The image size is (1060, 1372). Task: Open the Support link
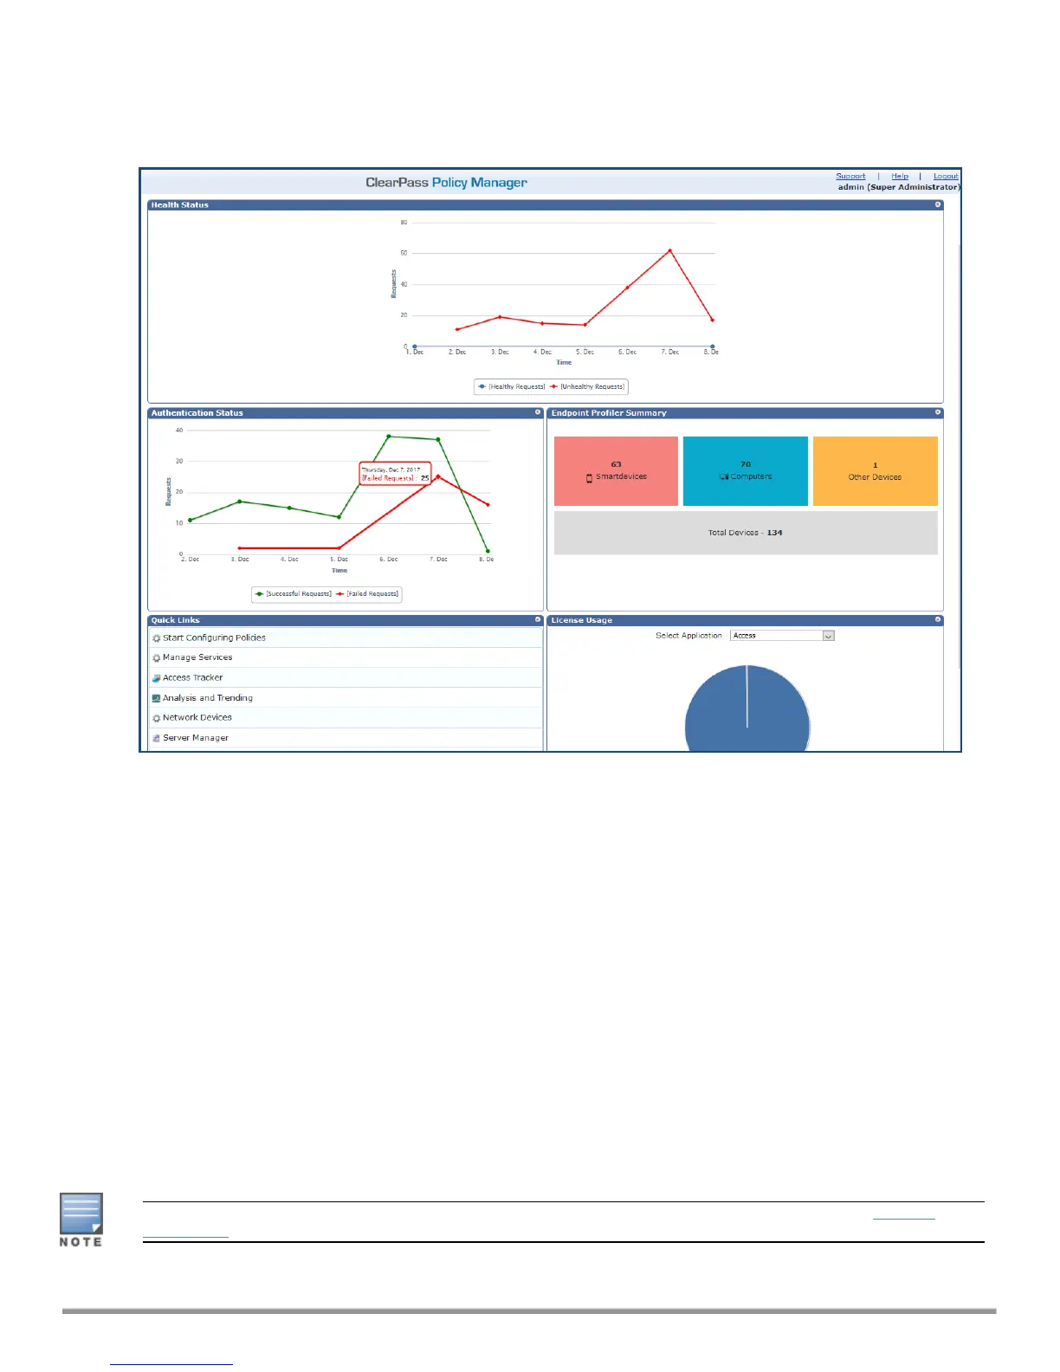pyautogui.click(x=850, y=176)
